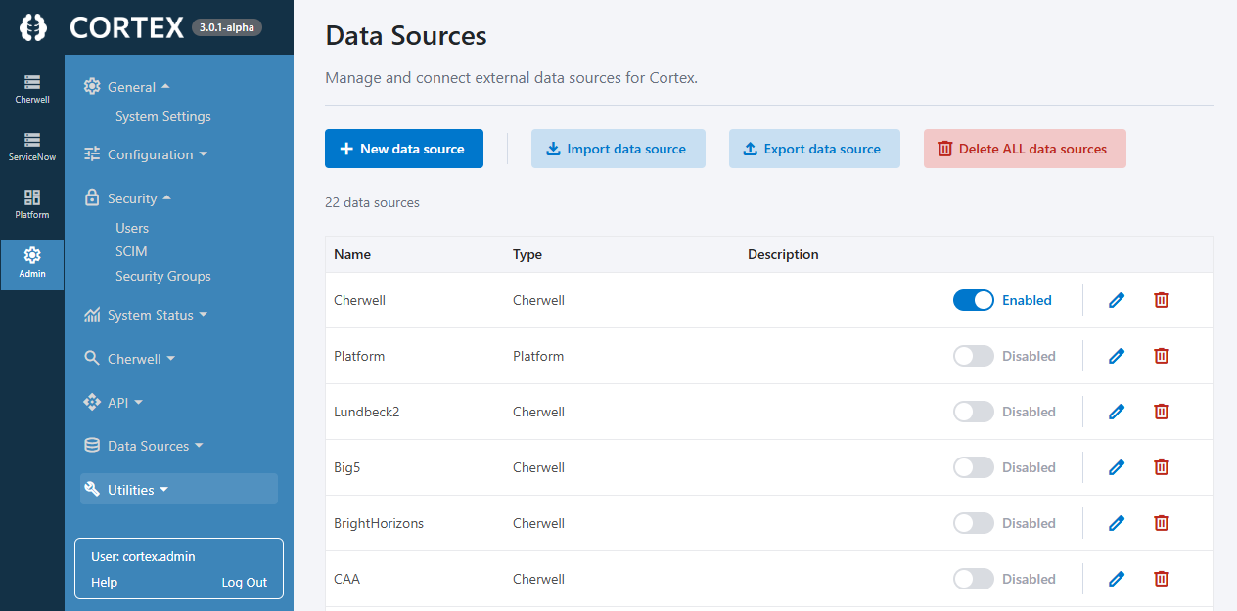Delete the BrightHorizons data source

[1162, 523]
